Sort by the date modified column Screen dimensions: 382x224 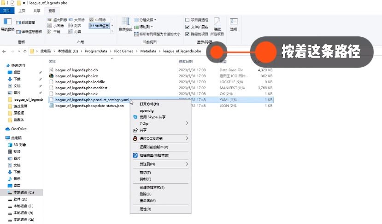(x=186, y=62)
